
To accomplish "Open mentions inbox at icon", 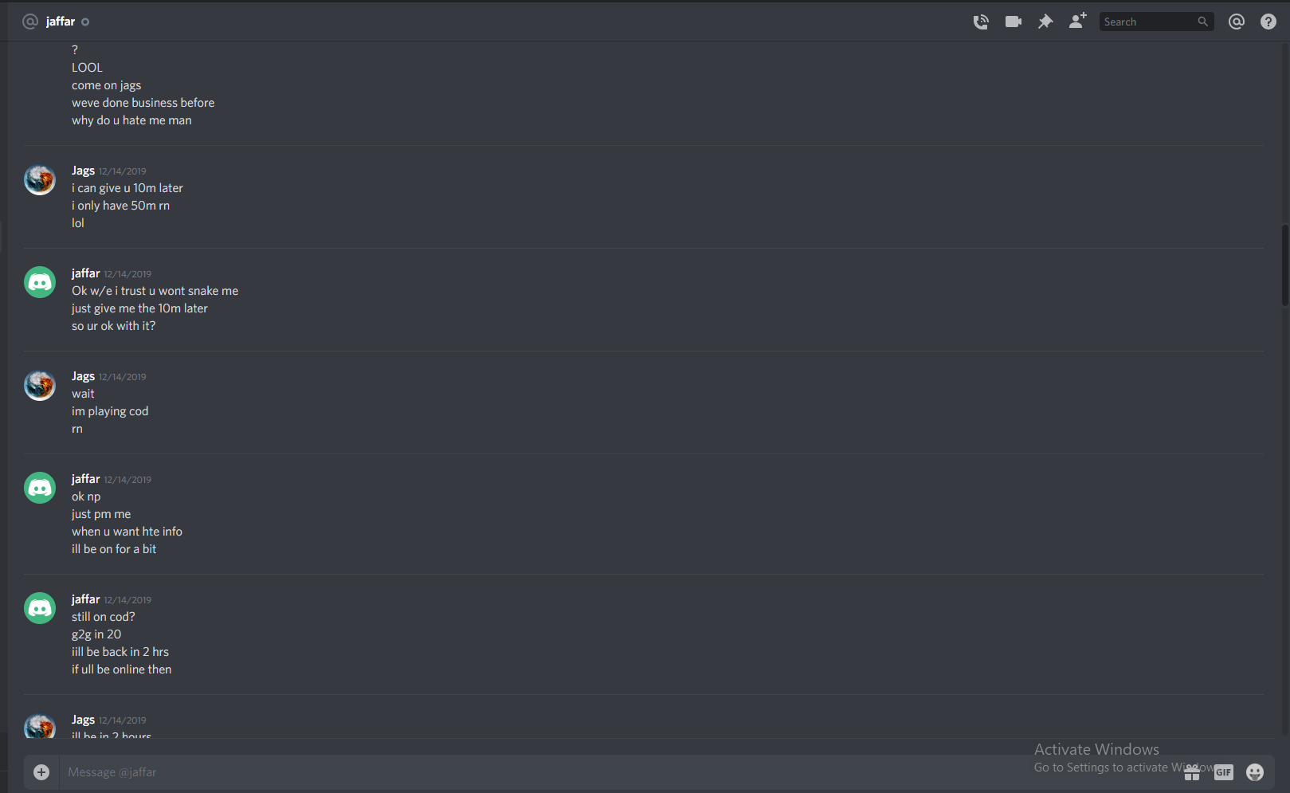I will [1237, 22].
